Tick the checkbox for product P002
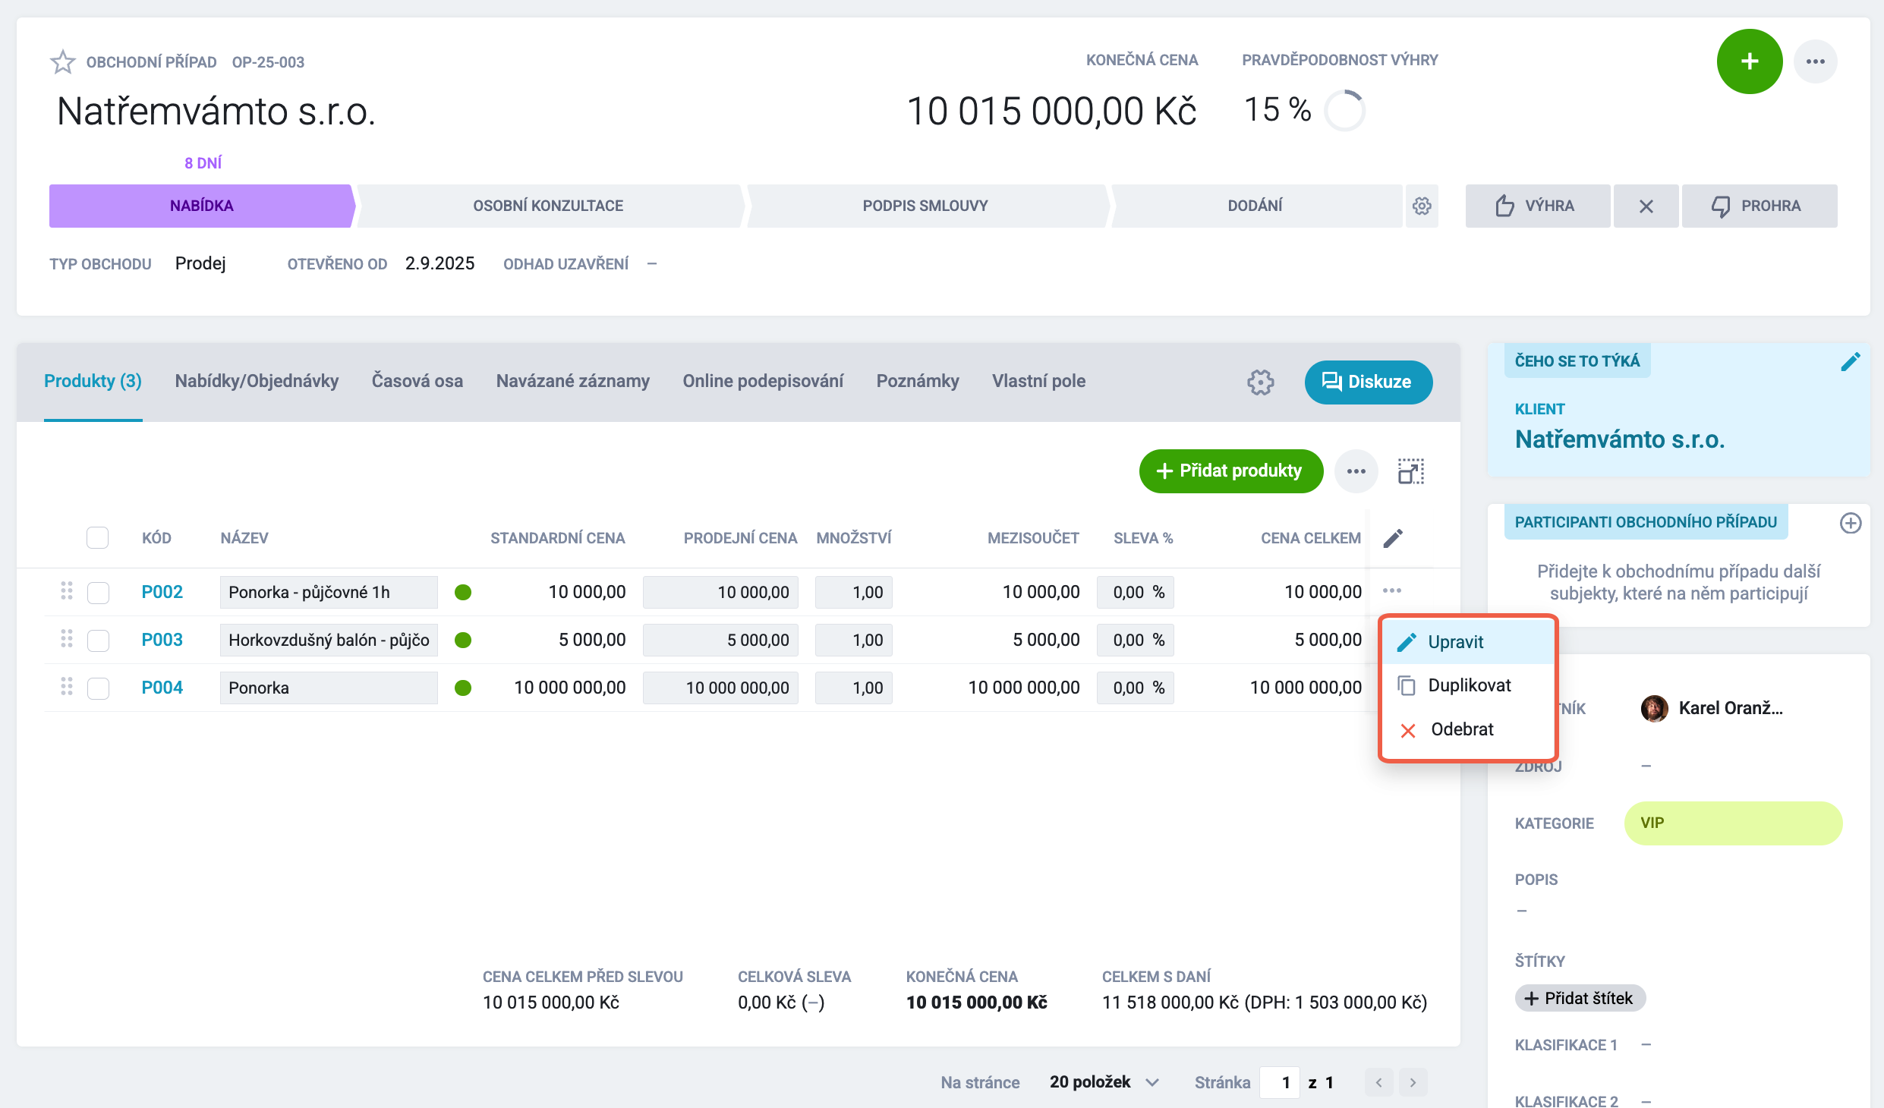This screenshot has height=1108, width=1884. [x=98, y=593]
